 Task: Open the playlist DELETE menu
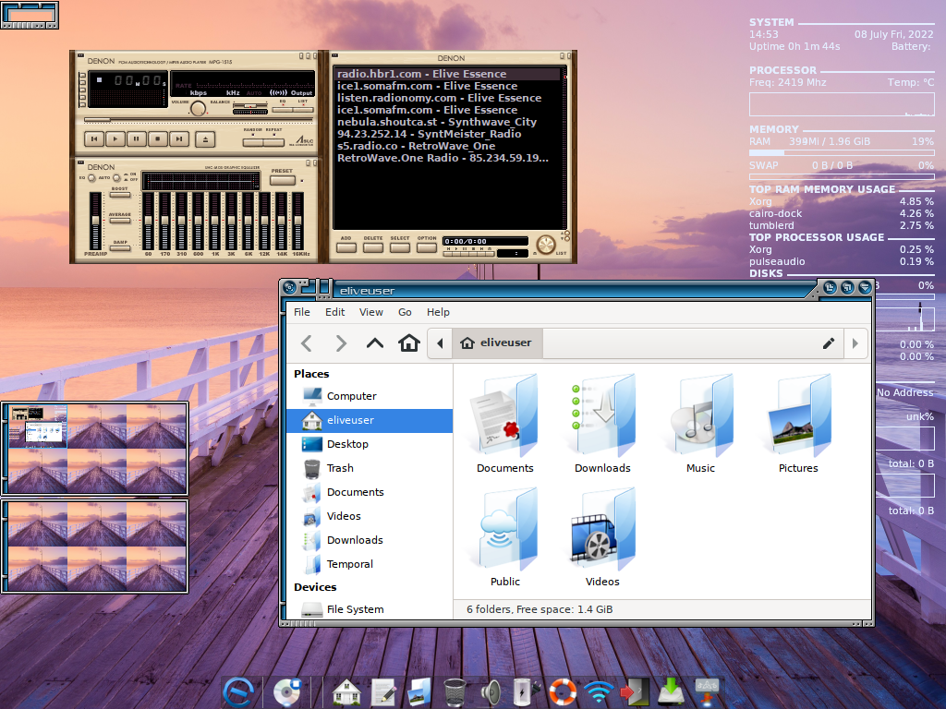coord(373,247)
